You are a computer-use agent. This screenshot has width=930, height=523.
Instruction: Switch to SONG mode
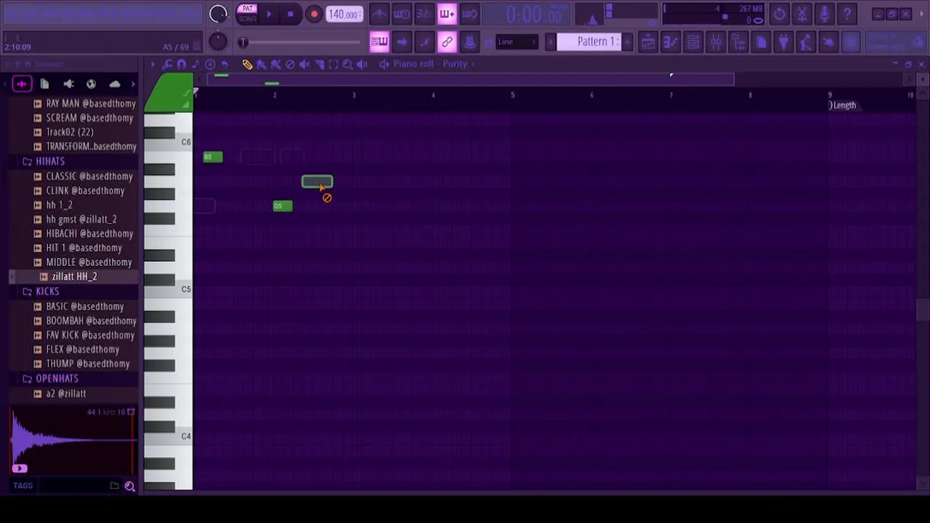pyautogui.click(x=248, y=19)
